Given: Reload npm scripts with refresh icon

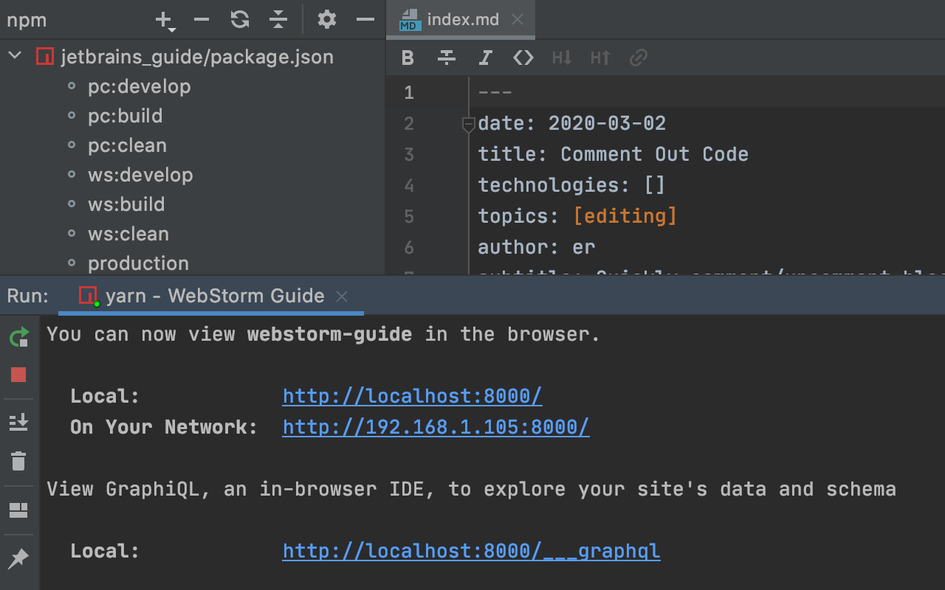Looking at the screenshot, I should (x=240, y=20).
